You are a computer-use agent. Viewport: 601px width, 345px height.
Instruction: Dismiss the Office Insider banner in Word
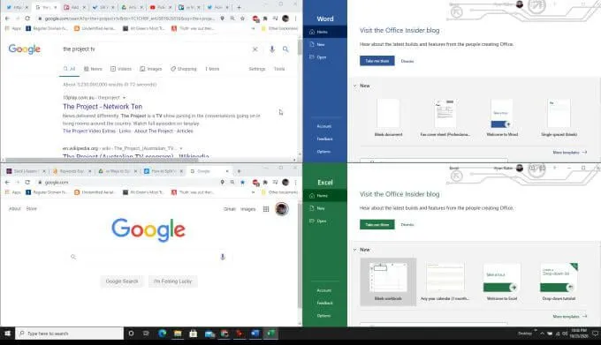coord(407,61)
